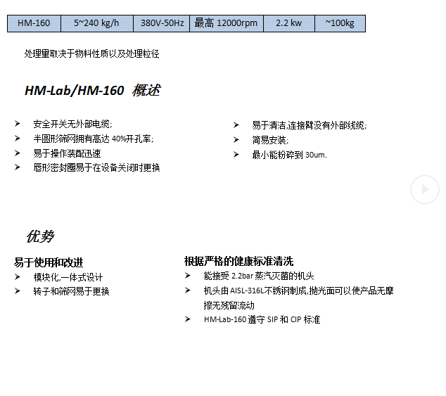Click the arrow bullet next to 唇形密封圈 line
446x396 pixels.
point(18,167)
